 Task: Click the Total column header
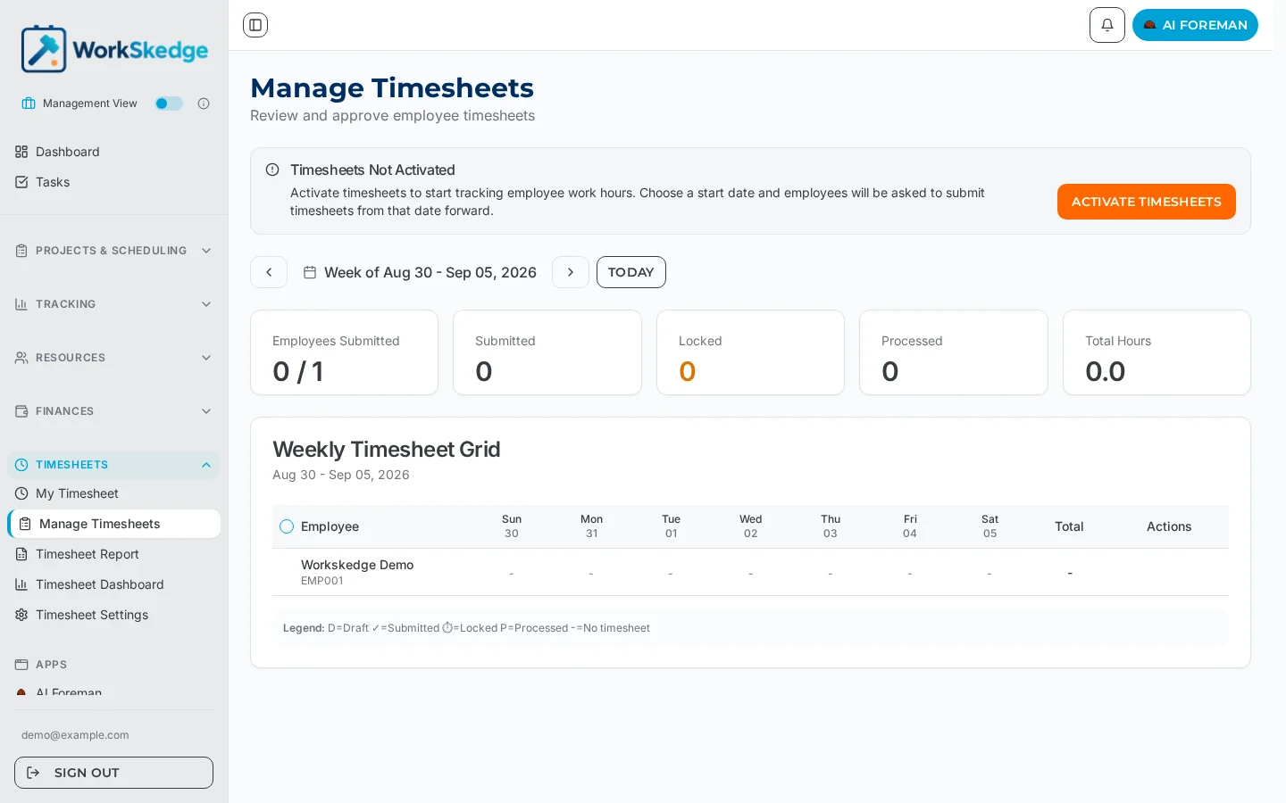point(1069,526)
